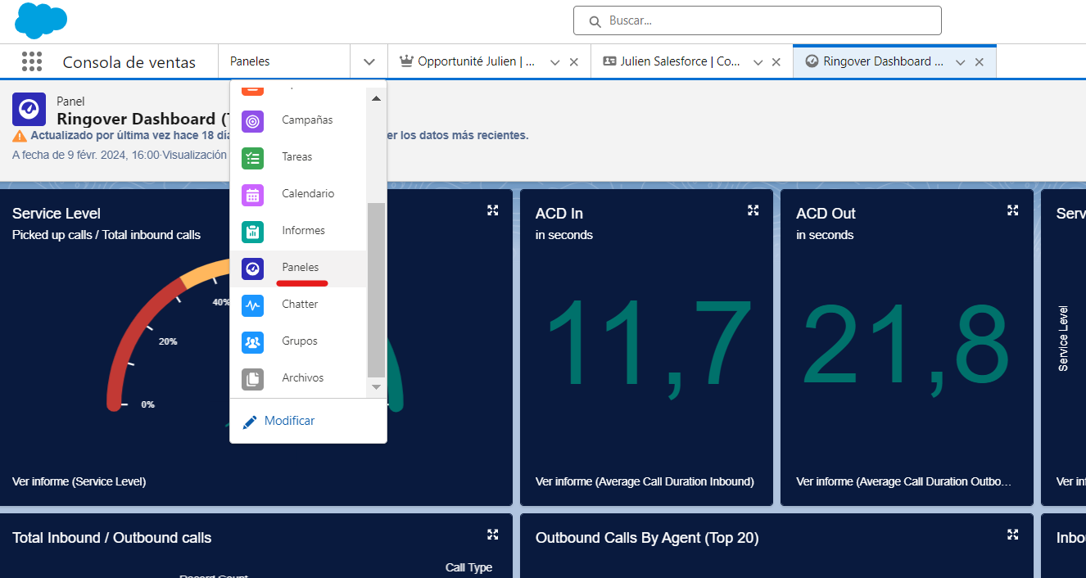This screenshot has height=578, width=1086.
Task: Click the "ACD Out" widget title
Action: [x=826, y=214]
